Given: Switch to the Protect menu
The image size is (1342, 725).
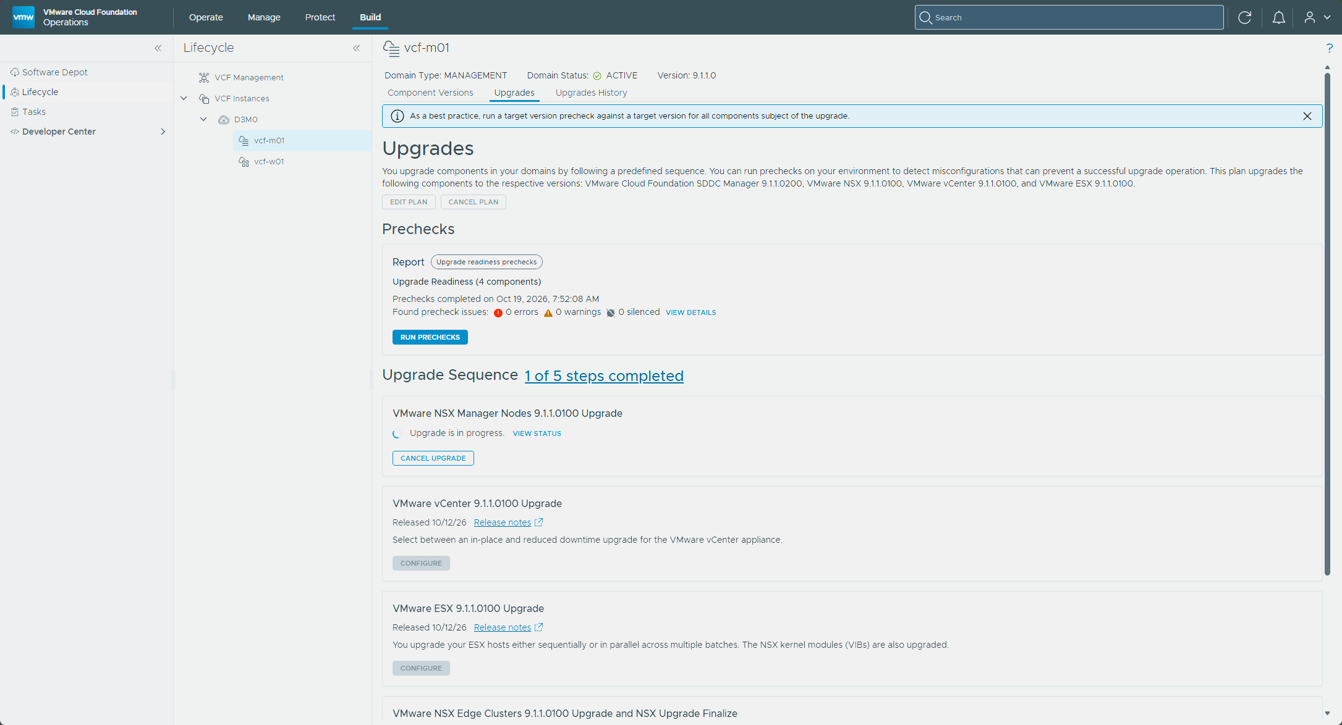Looking at the screenshot, I should coord(320,17).
